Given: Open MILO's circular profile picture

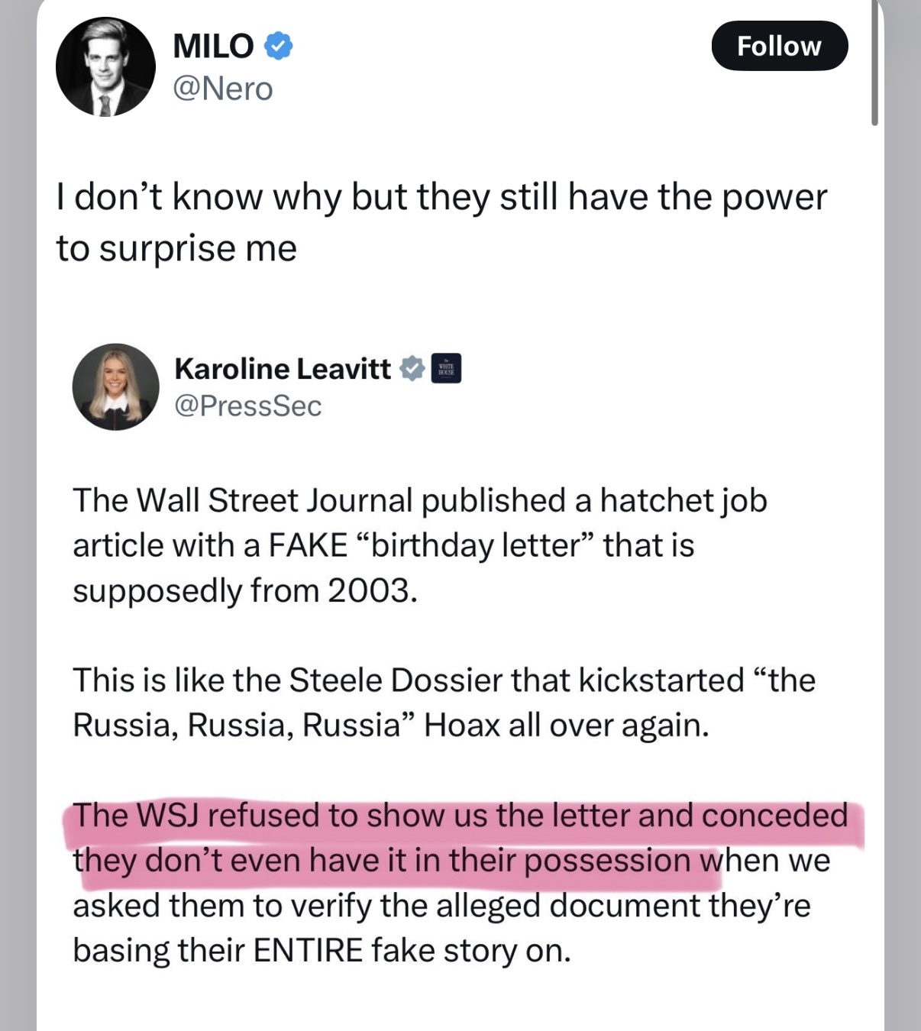Looking at the screenshot, I should [105, 67].
